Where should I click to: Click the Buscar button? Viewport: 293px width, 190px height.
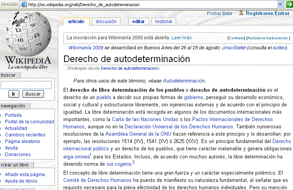click(33, 94)
